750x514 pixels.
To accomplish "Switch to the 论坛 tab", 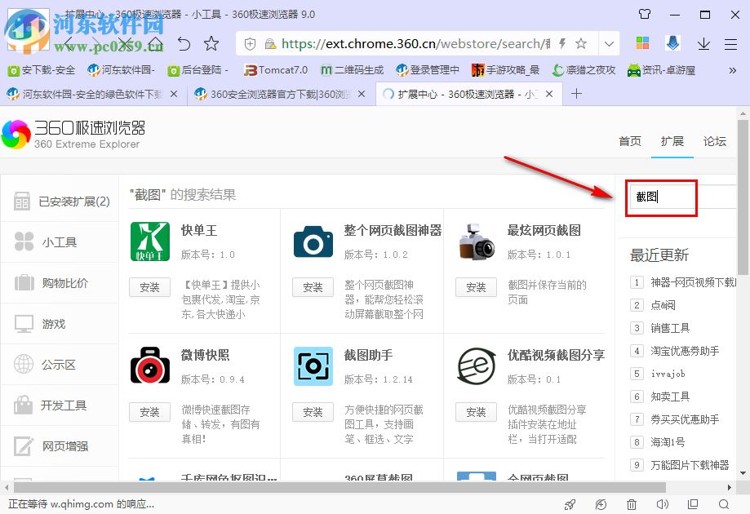I will (714, 140).
